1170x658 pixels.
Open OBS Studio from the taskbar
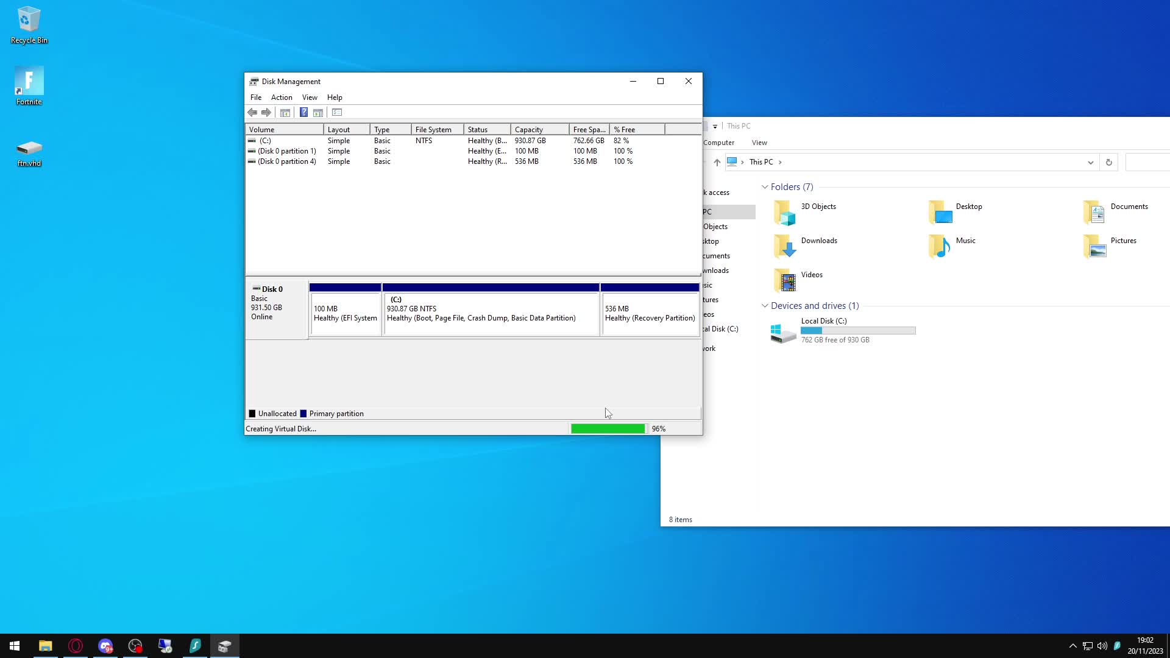point(135,646)
